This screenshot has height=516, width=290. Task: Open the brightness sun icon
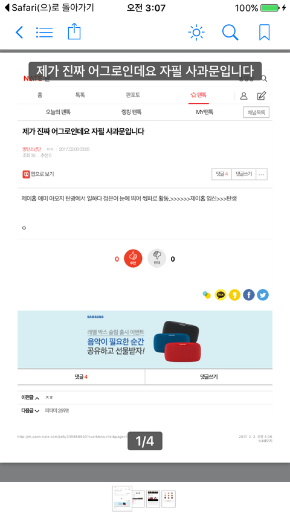(196, 32)
